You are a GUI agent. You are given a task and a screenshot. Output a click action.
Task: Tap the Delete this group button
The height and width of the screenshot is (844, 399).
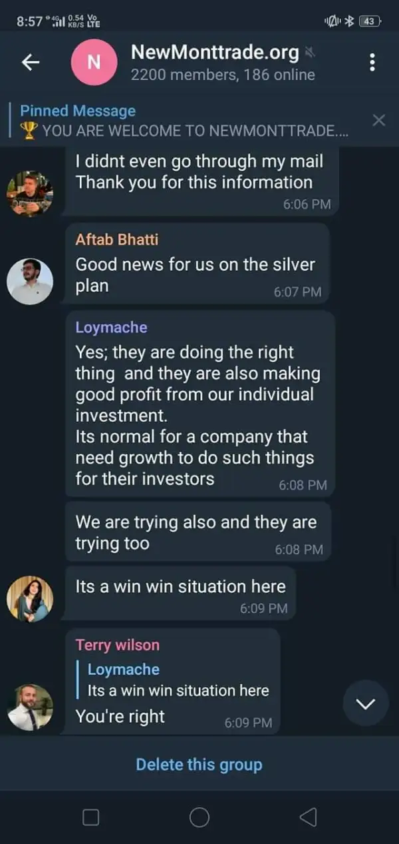(199, 764)
